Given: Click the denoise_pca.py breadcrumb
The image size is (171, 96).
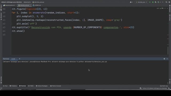Looking at the screenshot, I should (x=38, y=2).
